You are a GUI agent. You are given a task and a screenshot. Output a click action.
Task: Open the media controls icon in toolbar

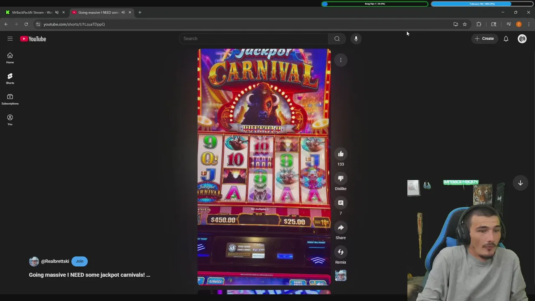point(509,24)
